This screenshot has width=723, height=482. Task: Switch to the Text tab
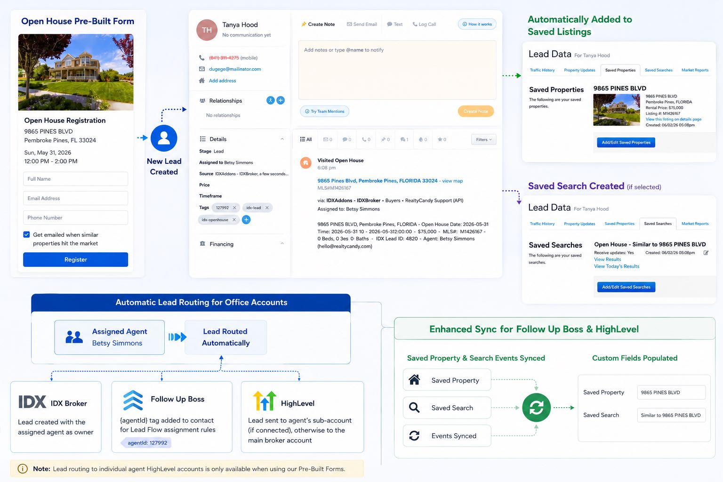click(x=395, y=24)
